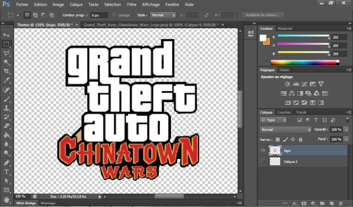Open the Couleur panel options menu
Screen dimensions: 353x207
point(349,28)
